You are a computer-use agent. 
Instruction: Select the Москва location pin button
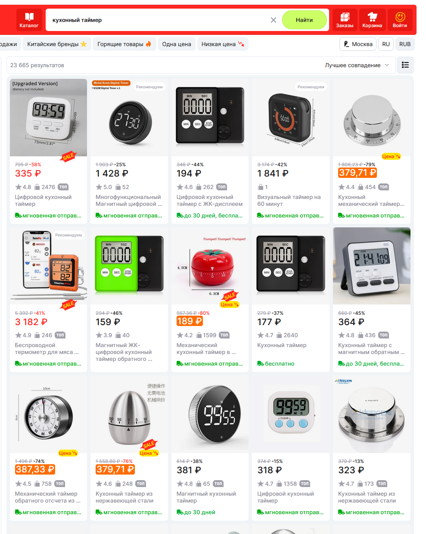pos(358,44)
